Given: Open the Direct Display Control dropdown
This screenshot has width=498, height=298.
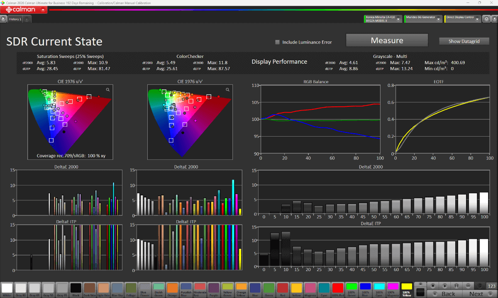Looking at the screenshot, I should [x=463, y=19].
